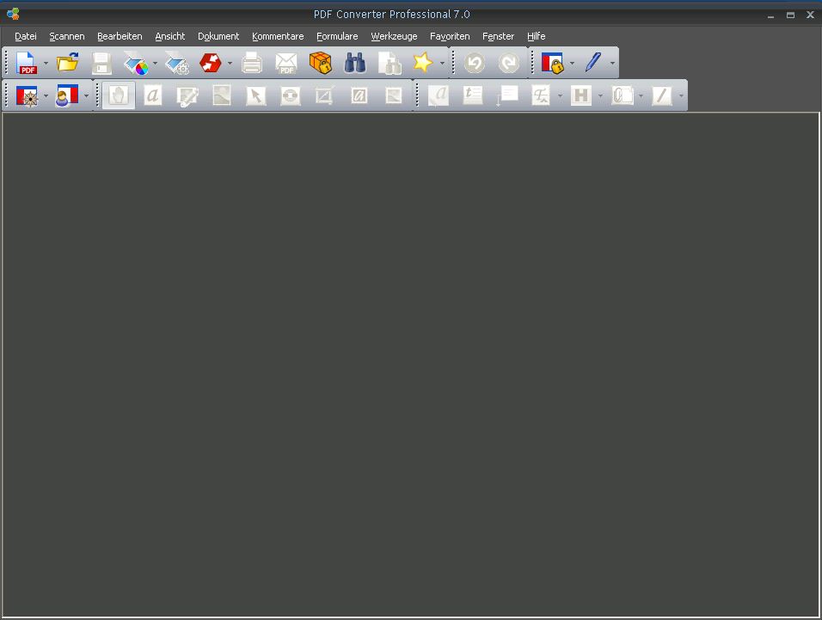
Task: Expand the text markup dropdown arrow
Action: (560, 96)
